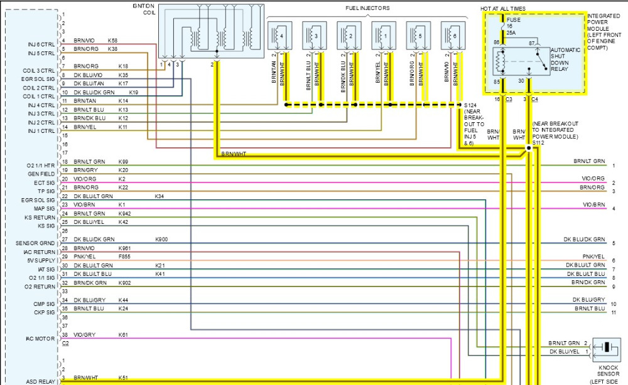Click fuel injector 3 symbol
Image resolution: width=628 pixels, height=385 pixels.
click(x=313, y=36)
